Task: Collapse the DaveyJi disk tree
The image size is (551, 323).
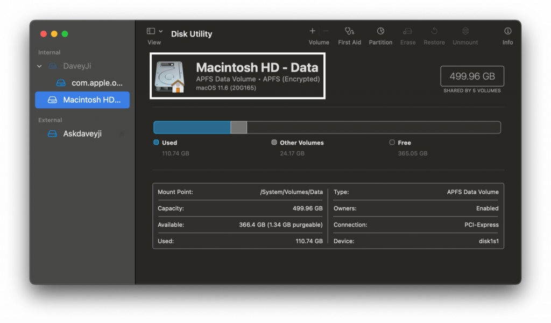Action: pyautogui.click(x=39, y=66)
